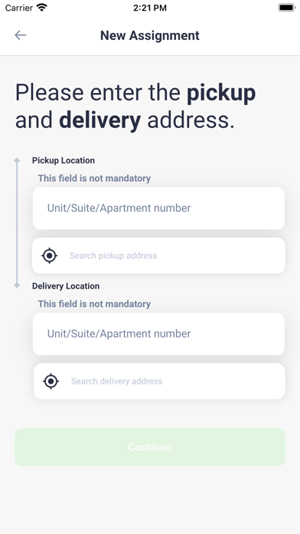Click the New Assignment title
This screenshot has height=534, width=300.
coord(150,35)
